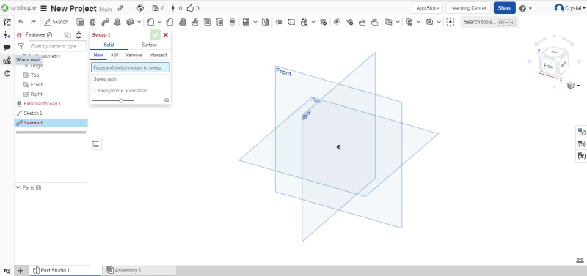
Task: Expand the pattern tool dropdown arrow
Action: pyautogui.click(x=255, y=22)
